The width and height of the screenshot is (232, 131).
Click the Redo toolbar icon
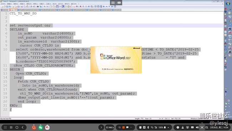pos(34,6)
